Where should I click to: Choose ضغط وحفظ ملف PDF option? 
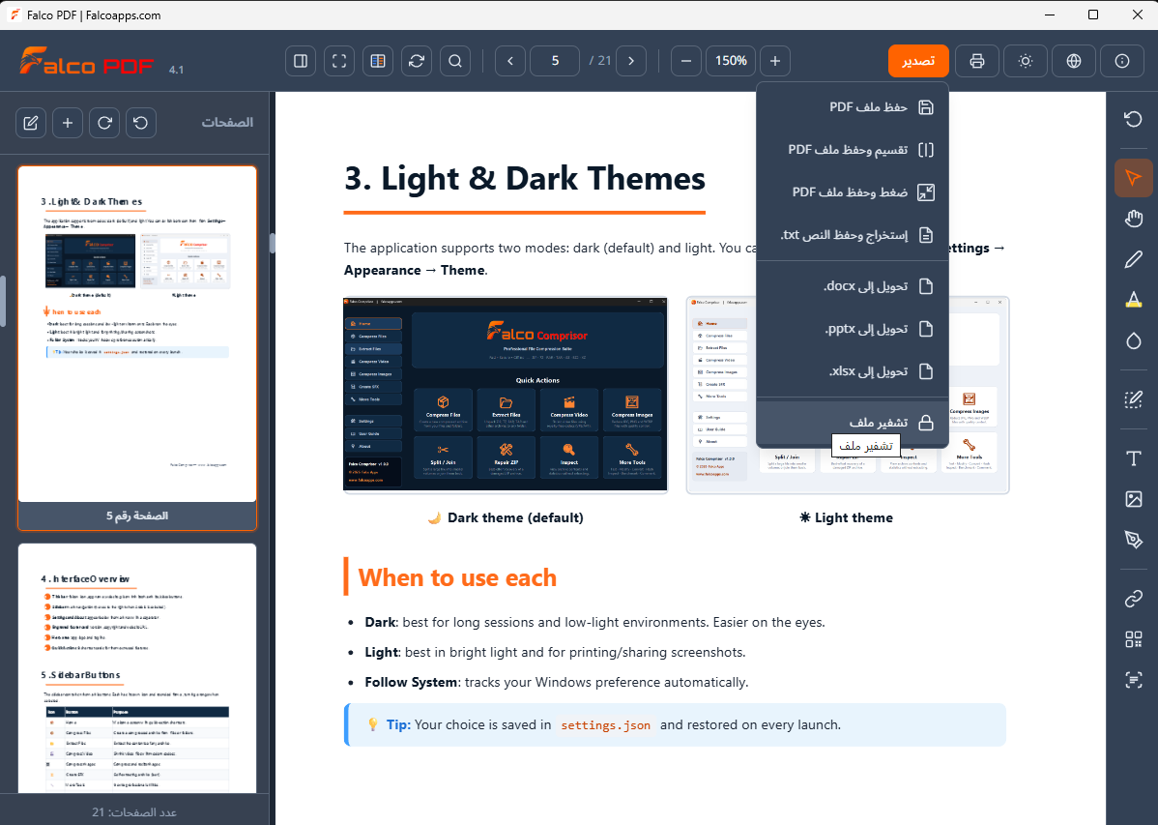click(x=853, y=192)
